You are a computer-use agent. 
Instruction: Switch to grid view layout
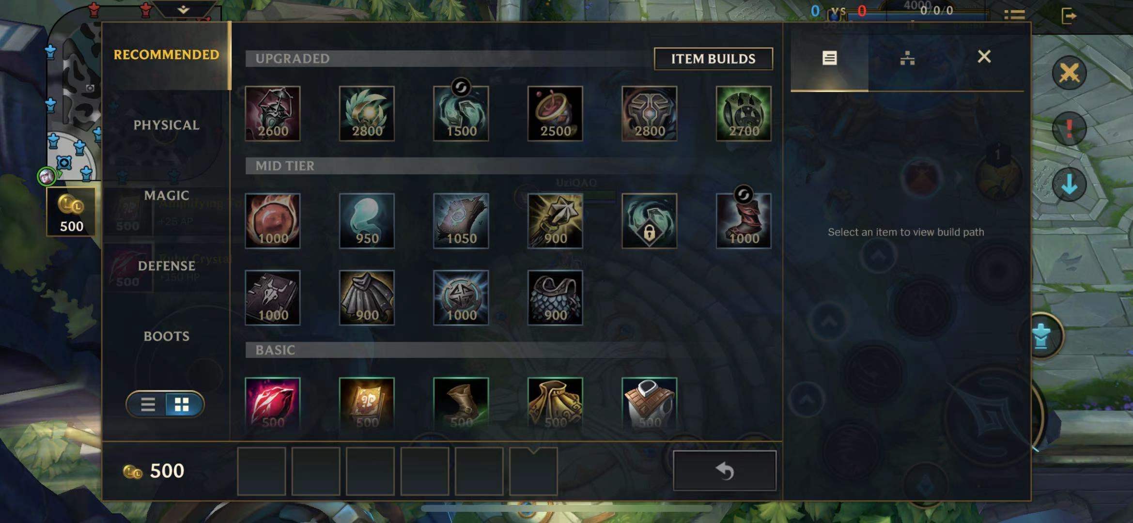tap(182, 404)
